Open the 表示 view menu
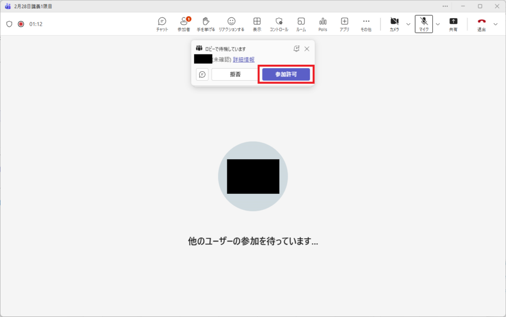 point(257,24)
